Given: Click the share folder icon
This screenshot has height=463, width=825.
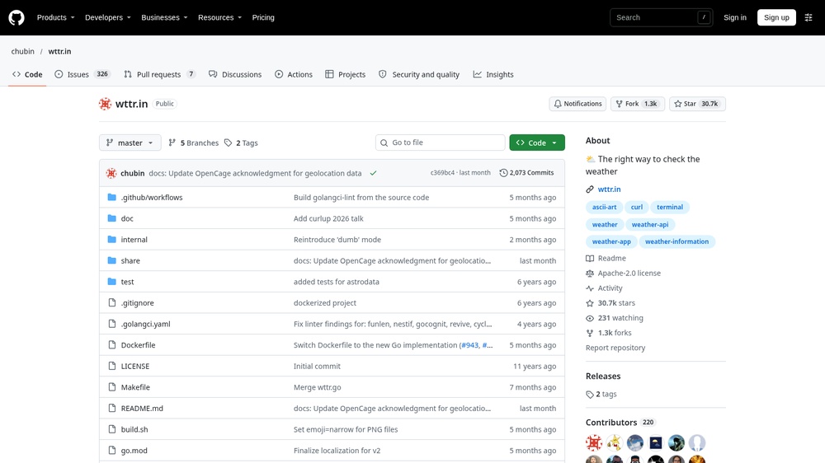Looking at the screenshot, I should [x=111, y=260].
